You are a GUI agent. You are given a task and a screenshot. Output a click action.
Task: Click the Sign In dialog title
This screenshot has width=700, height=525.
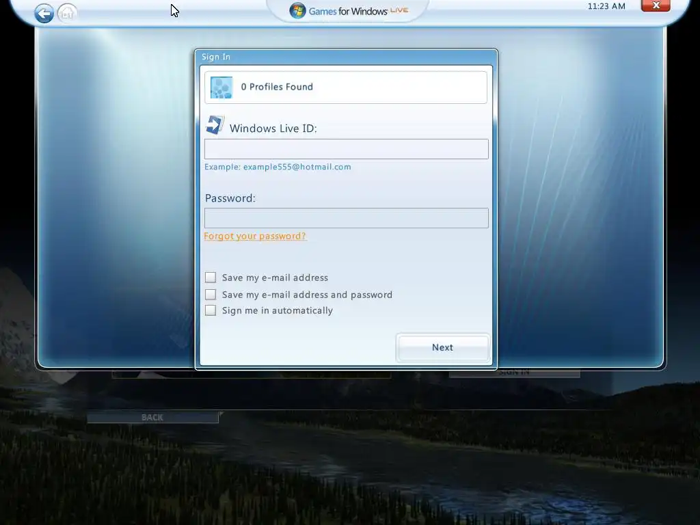[x=215, y=57]
